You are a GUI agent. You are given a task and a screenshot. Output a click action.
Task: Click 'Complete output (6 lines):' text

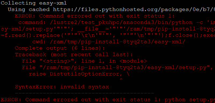tap(60, 48)
